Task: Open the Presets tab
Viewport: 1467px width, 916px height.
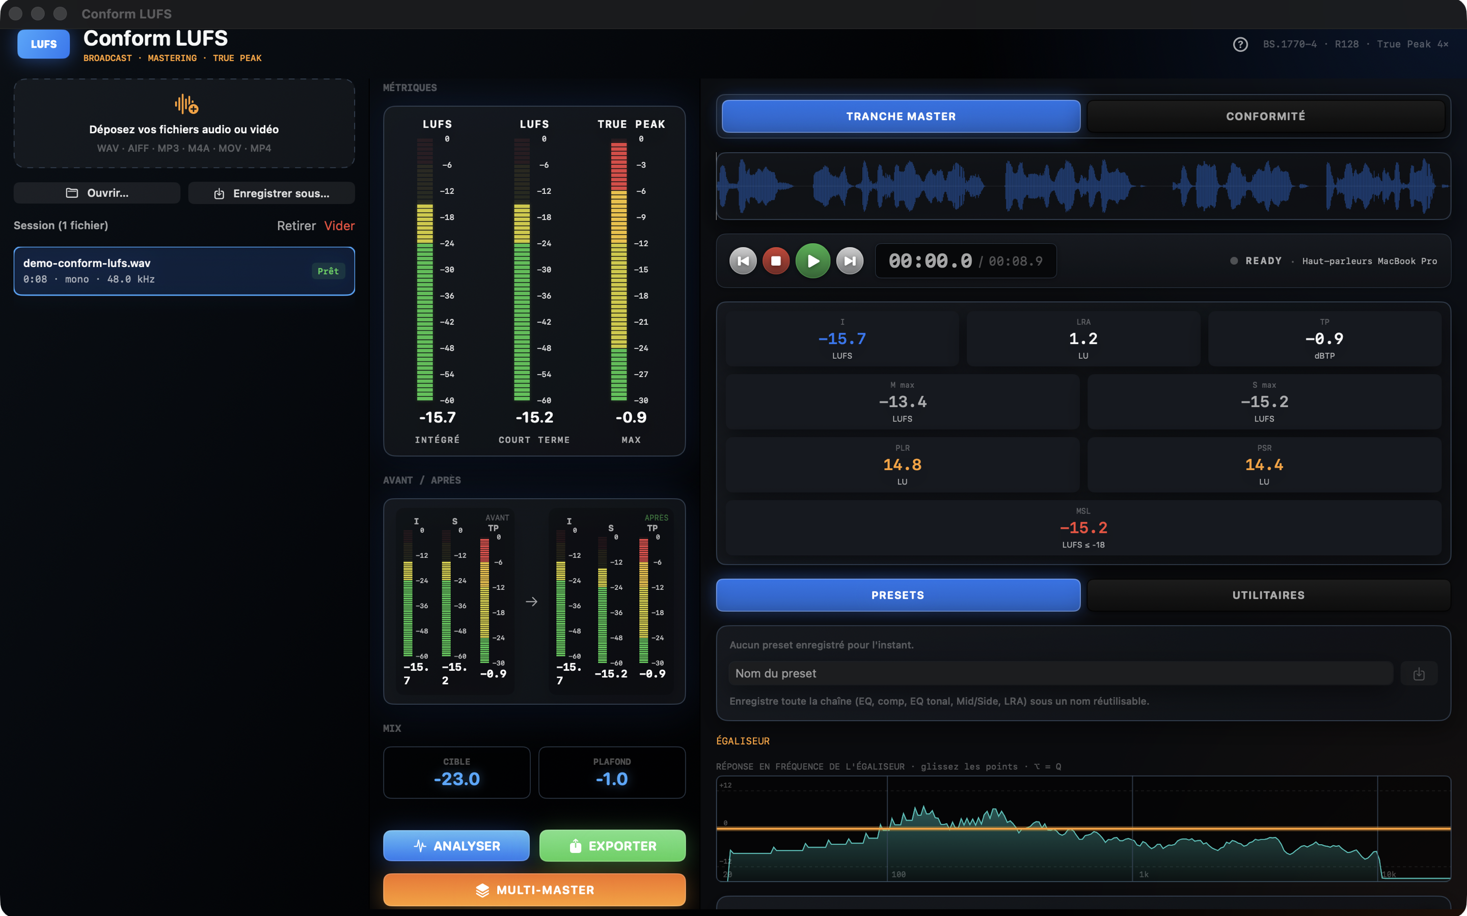Action: [898, 595]
